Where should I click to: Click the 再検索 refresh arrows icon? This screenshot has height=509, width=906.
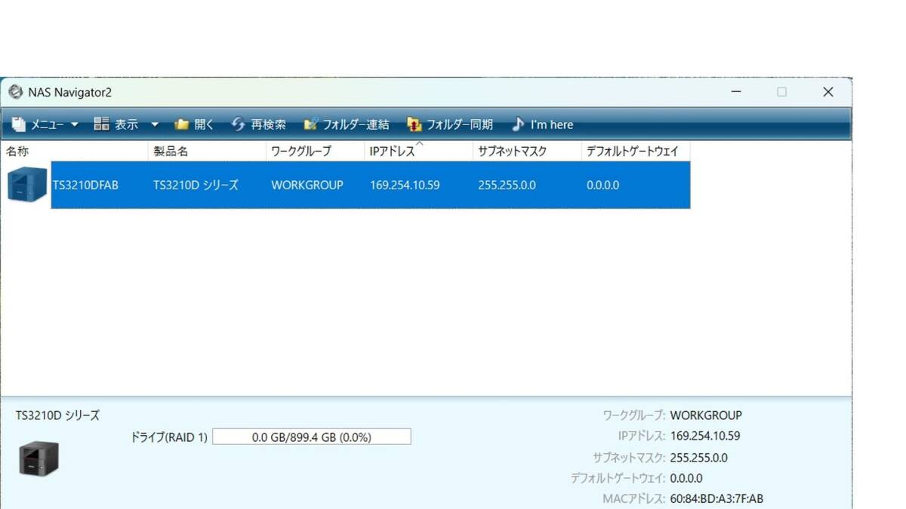coord(238,124)
